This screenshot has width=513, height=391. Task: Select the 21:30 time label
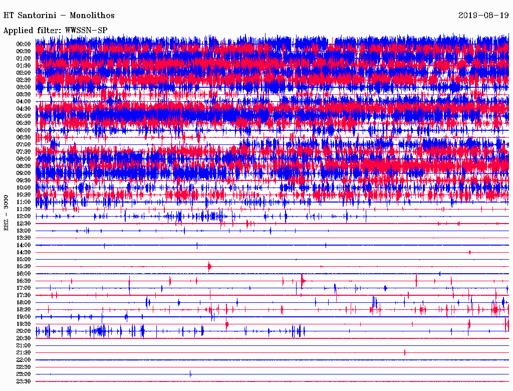24,353
